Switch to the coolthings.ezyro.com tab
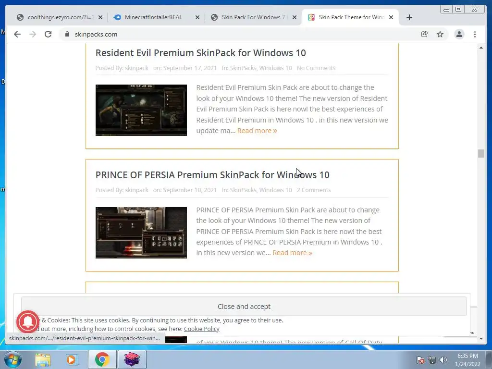Screen dimensions: 492x369 59,17
